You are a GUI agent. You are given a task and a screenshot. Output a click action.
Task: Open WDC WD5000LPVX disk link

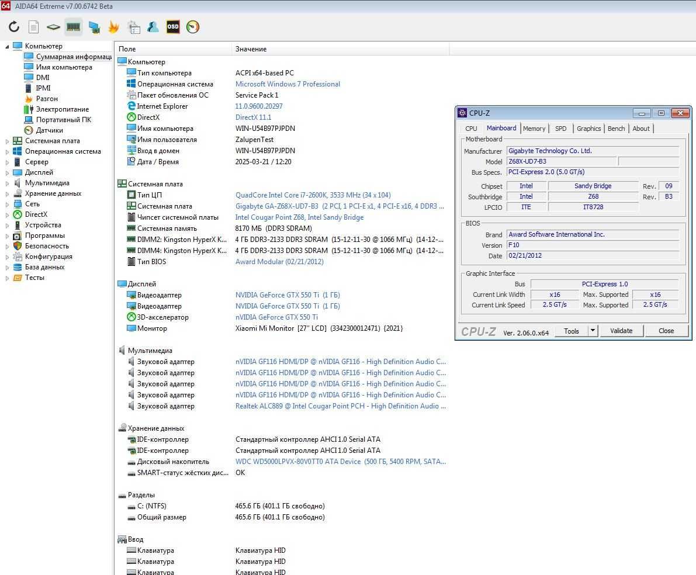click(341, 461)
